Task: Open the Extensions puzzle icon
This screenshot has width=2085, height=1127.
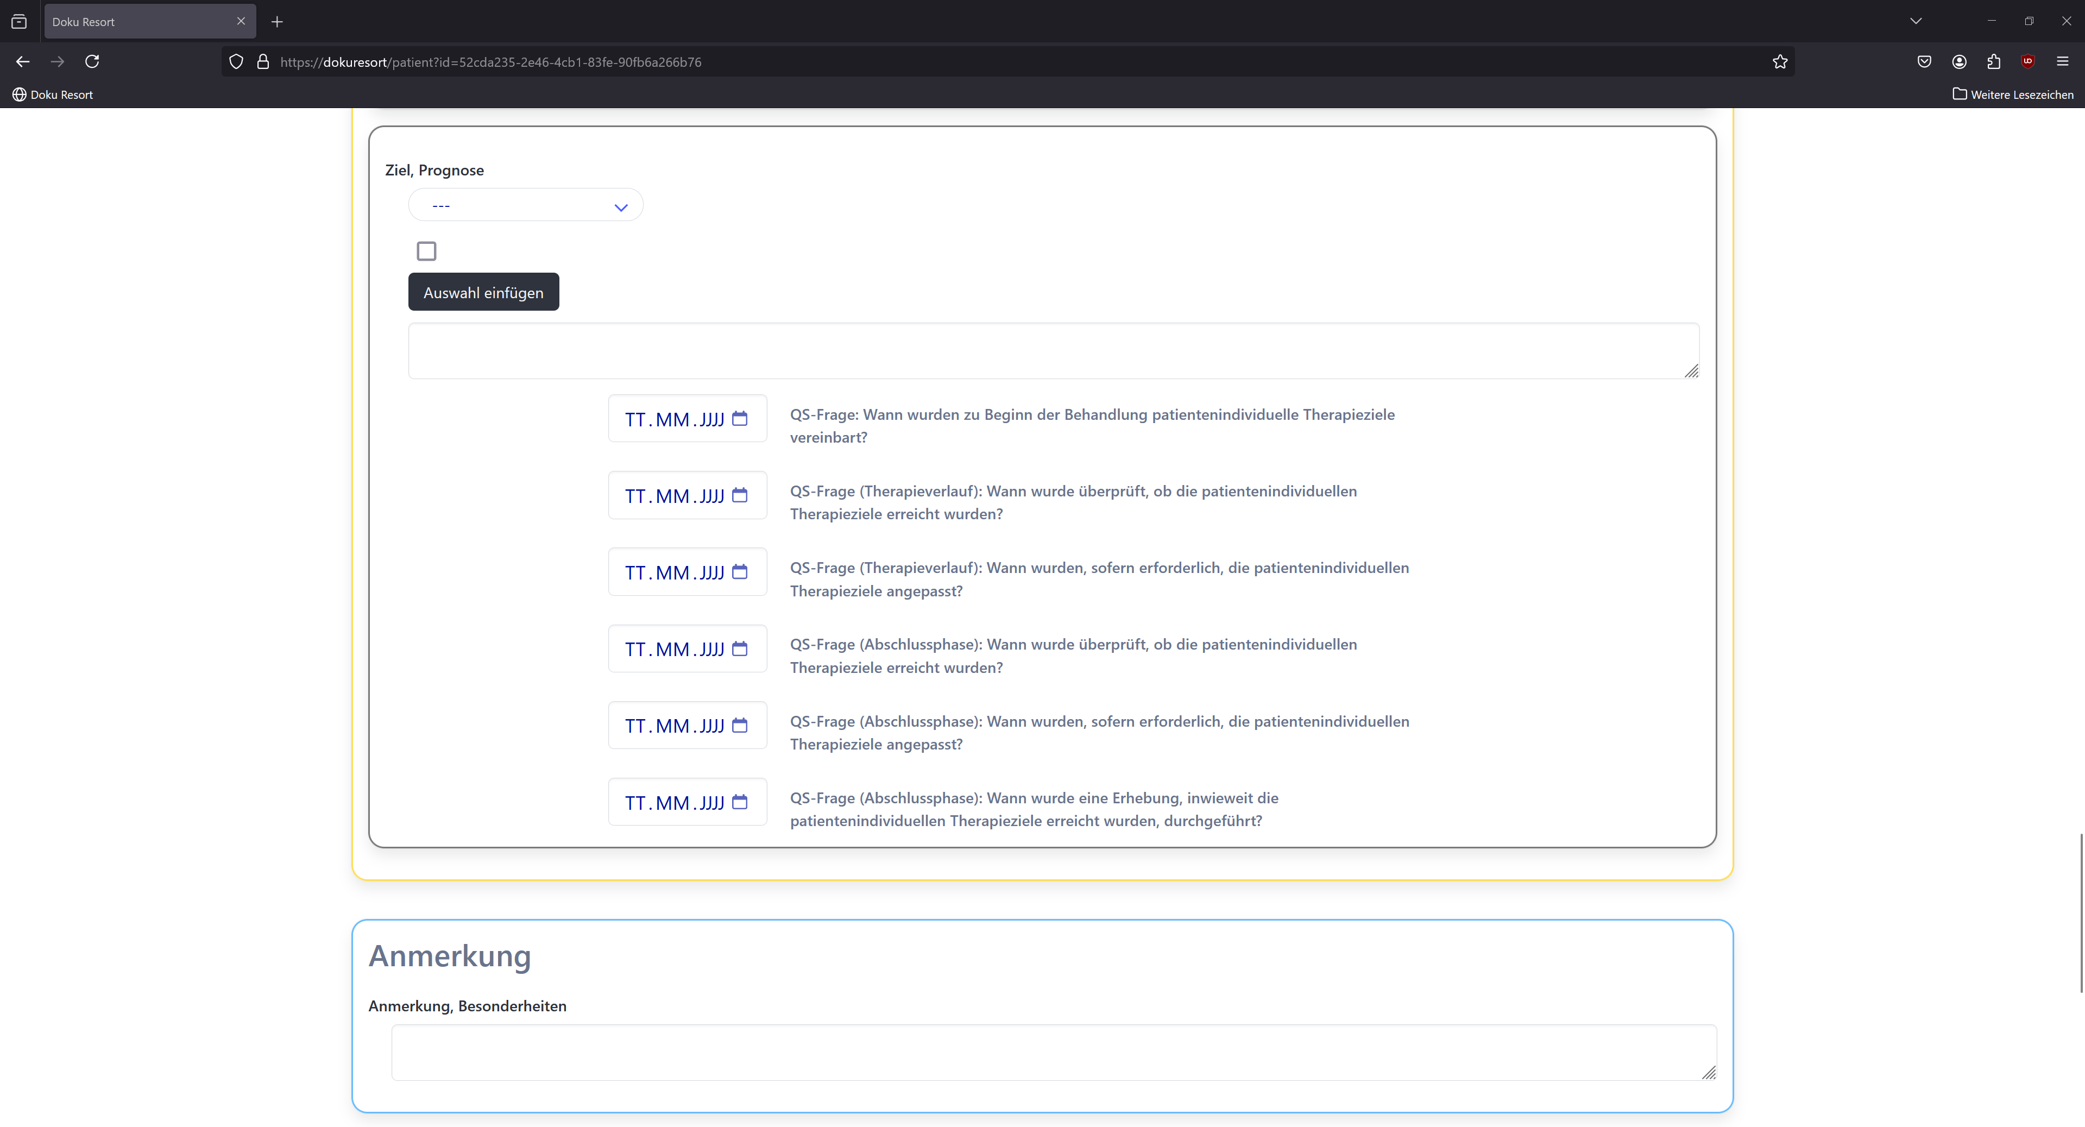Action: coord(1994,61)
